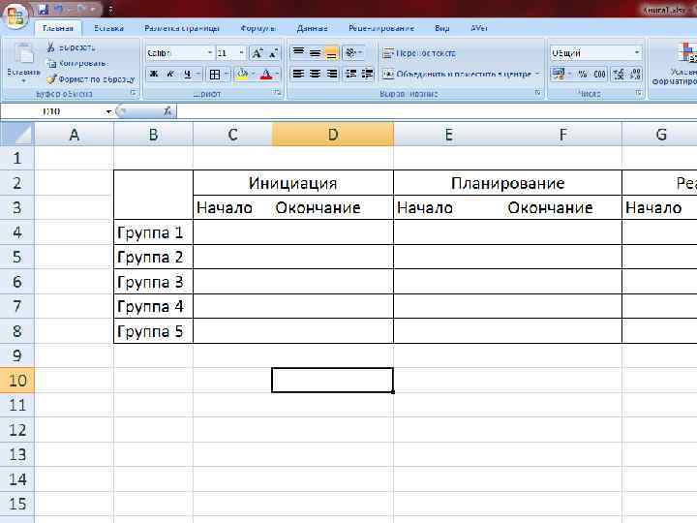Apply percent style with the % icon
Viewport: 697px width, 523px height.
click(x=583, y=74)
